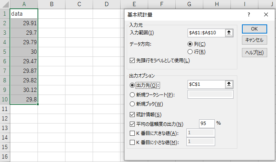The height and width of the screenshot is (162, 276).
Task: Click the input range collapse-dialog arrow icon
Action: pyautogui.click(x=229, y=33)
